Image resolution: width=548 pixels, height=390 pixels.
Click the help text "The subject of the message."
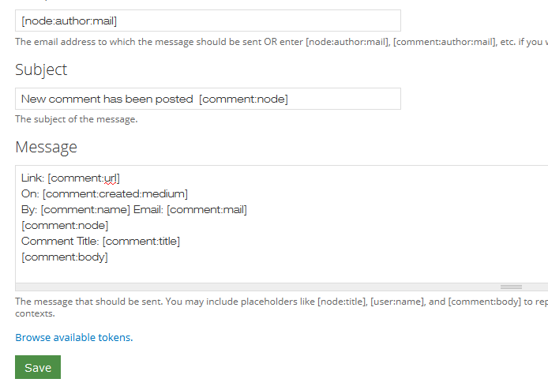click(x=77, y=120)
